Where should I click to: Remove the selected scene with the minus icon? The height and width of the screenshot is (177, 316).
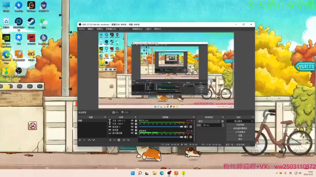[x=84, y=140]
